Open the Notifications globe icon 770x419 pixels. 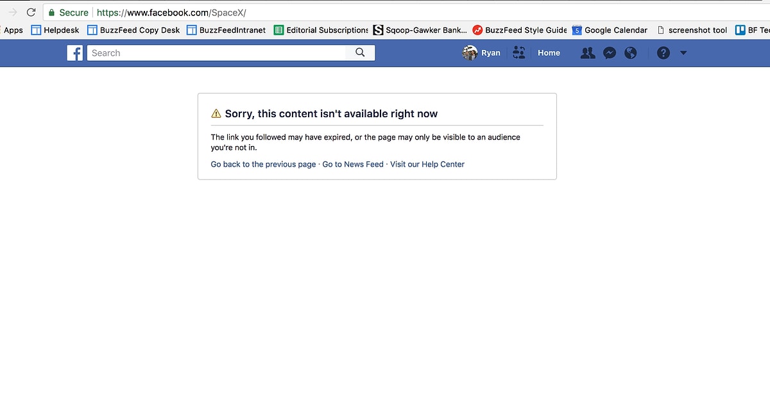click(x=631, y=53)
